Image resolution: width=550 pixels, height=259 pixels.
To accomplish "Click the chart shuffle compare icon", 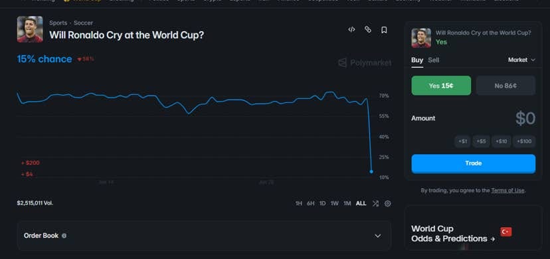I will 375,204.
